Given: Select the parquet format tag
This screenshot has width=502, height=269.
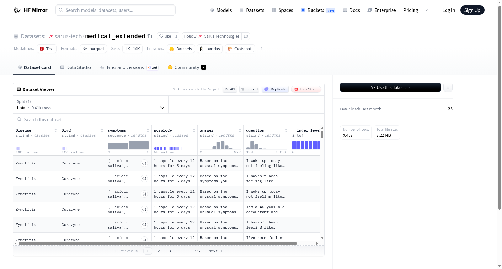Looking at the screenshot, I should [93, 49].
